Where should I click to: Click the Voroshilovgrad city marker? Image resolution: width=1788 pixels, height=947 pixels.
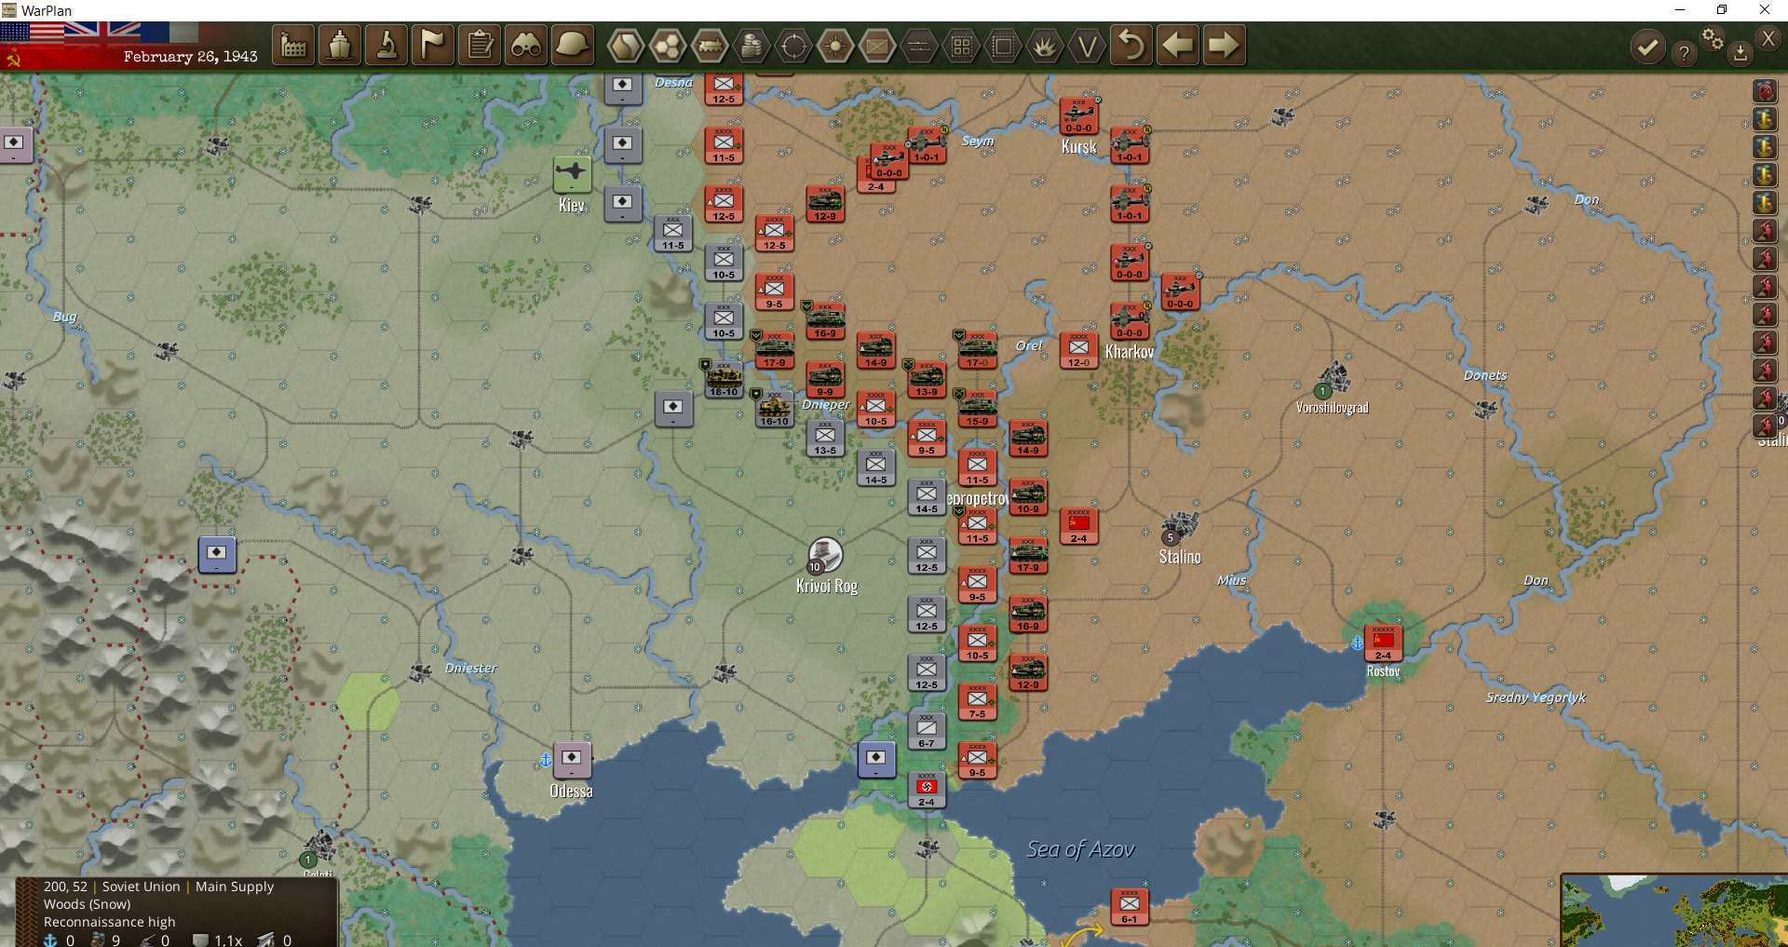tap(1334, 379)
